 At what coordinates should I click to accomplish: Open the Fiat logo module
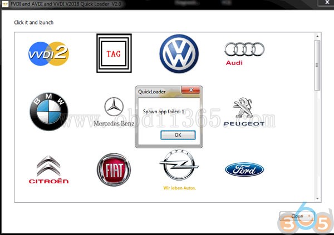click(114, 169)
